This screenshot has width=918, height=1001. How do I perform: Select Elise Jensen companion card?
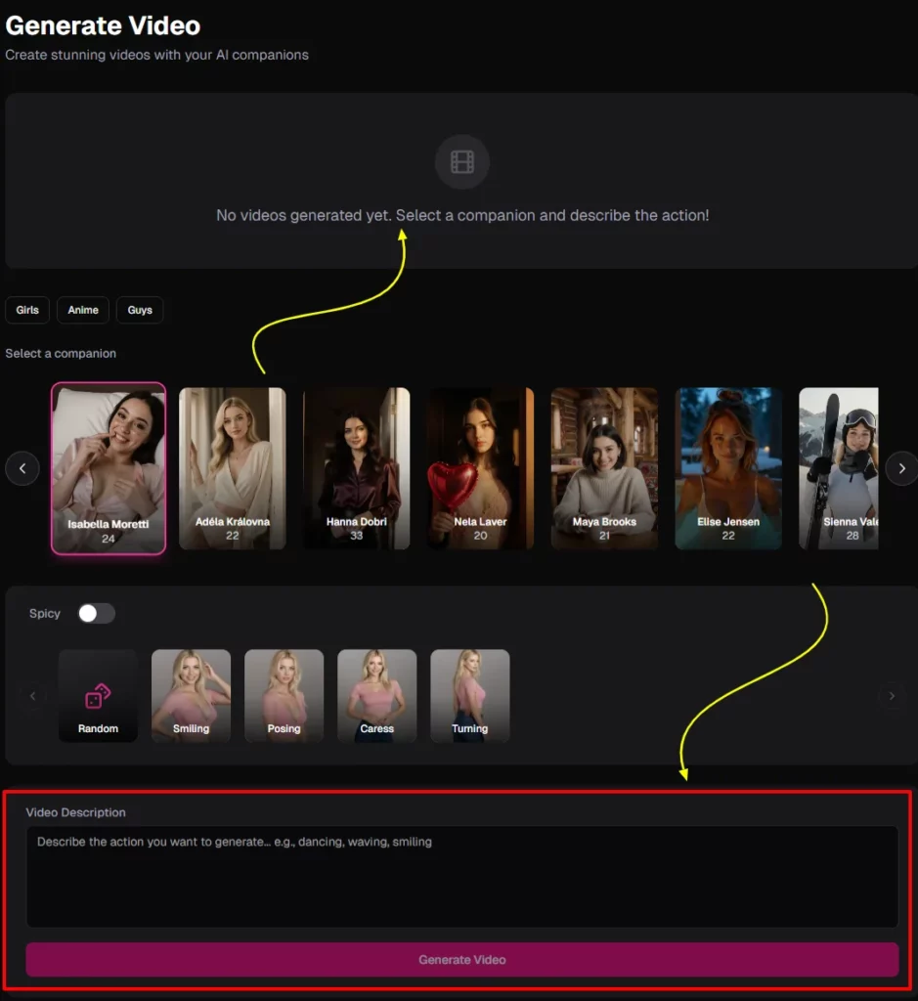[x=728, y=468]
